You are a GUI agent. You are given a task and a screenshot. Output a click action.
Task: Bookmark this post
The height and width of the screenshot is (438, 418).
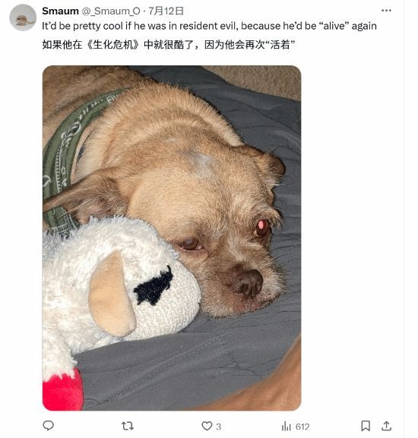(x=366, y=426)
